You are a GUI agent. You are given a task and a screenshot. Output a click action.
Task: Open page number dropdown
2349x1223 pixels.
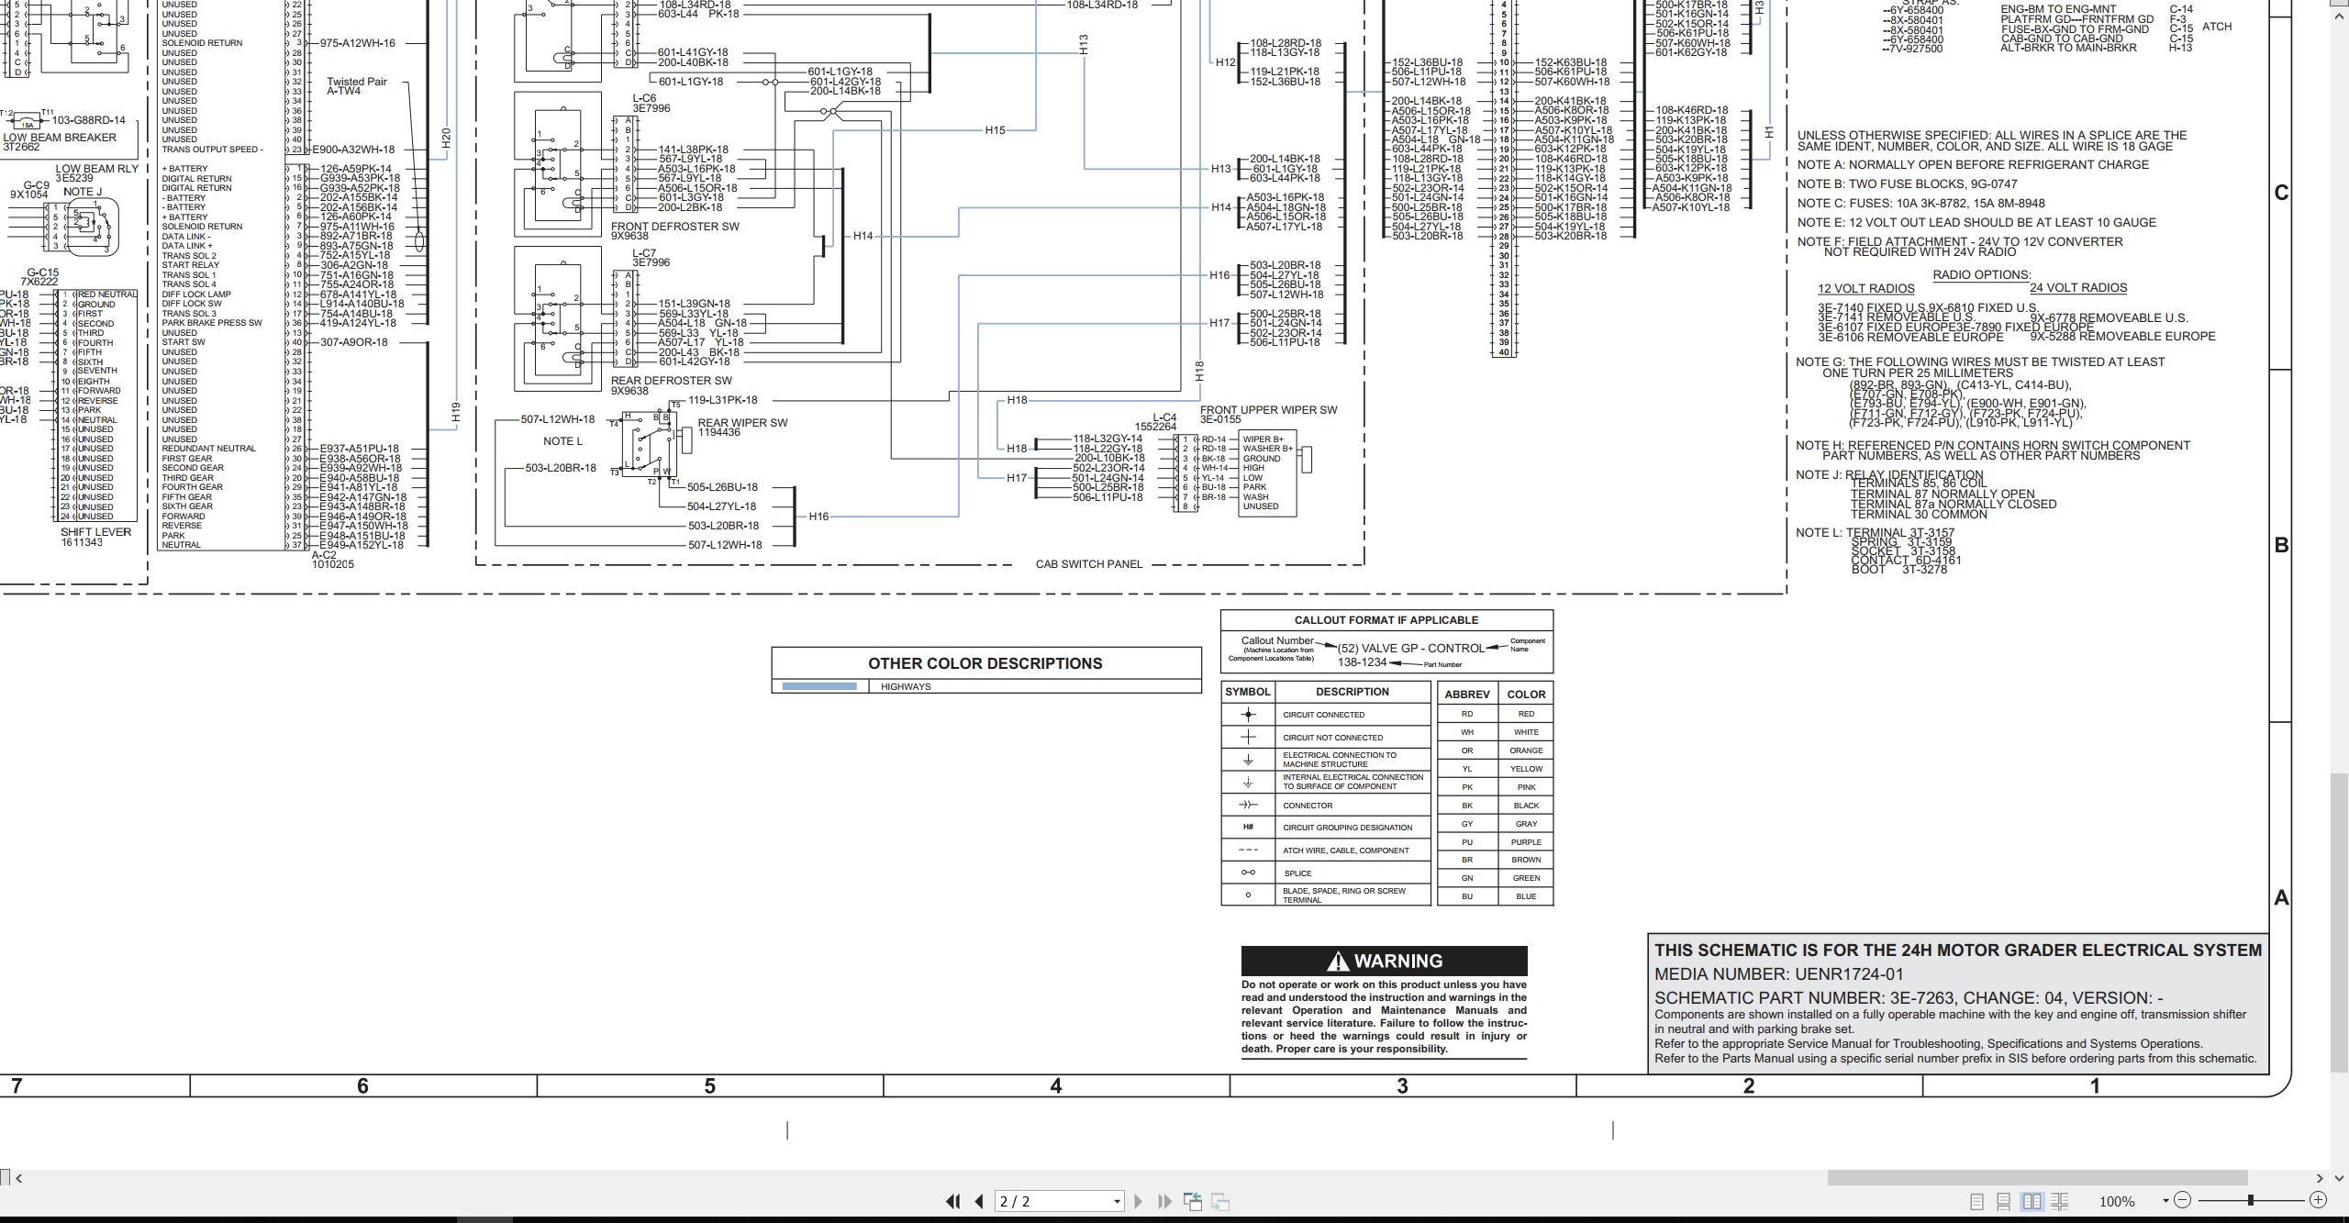pyautogui.click(x=1117, y=1201)
